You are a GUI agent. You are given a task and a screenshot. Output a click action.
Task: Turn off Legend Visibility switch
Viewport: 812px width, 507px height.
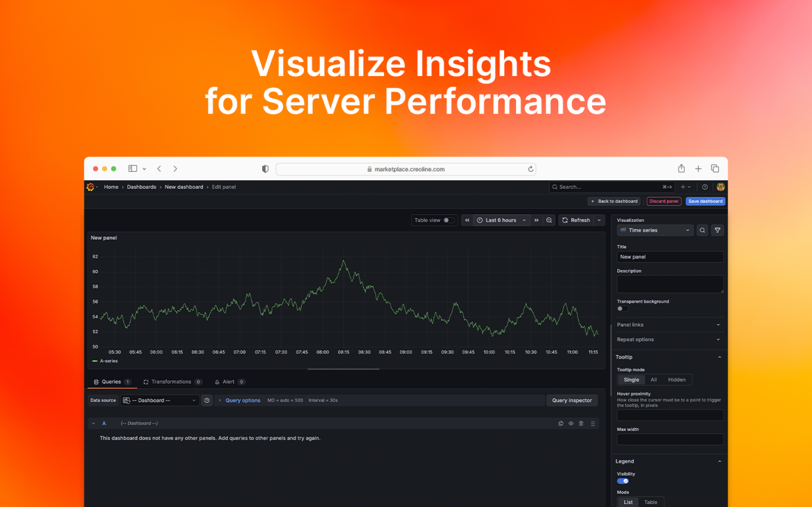click(623, 481)
